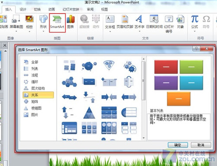The width and height of the screenshot is (217, 166).
Task: Select the 循环 category
Action: (38, 82)
